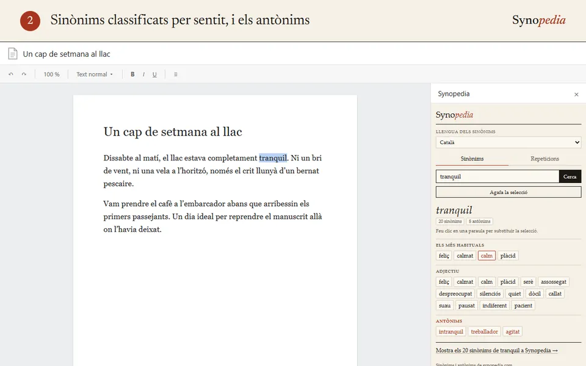Click the highlighted word 'tranquil' in document
The image size is (586, 366).
pos(273,158)
